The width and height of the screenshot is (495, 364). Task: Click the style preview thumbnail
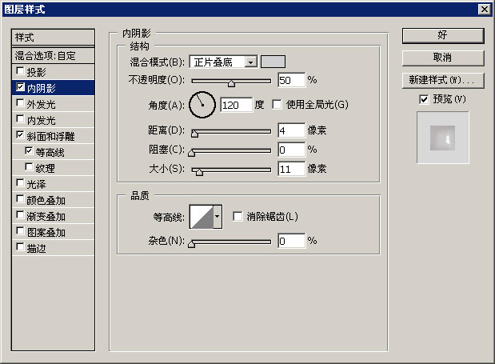[443, 138]
